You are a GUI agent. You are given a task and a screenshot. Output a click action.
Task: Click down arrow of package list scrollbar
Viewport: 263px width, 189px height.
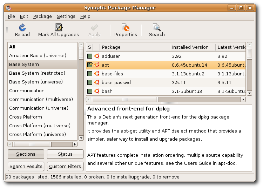249,93
